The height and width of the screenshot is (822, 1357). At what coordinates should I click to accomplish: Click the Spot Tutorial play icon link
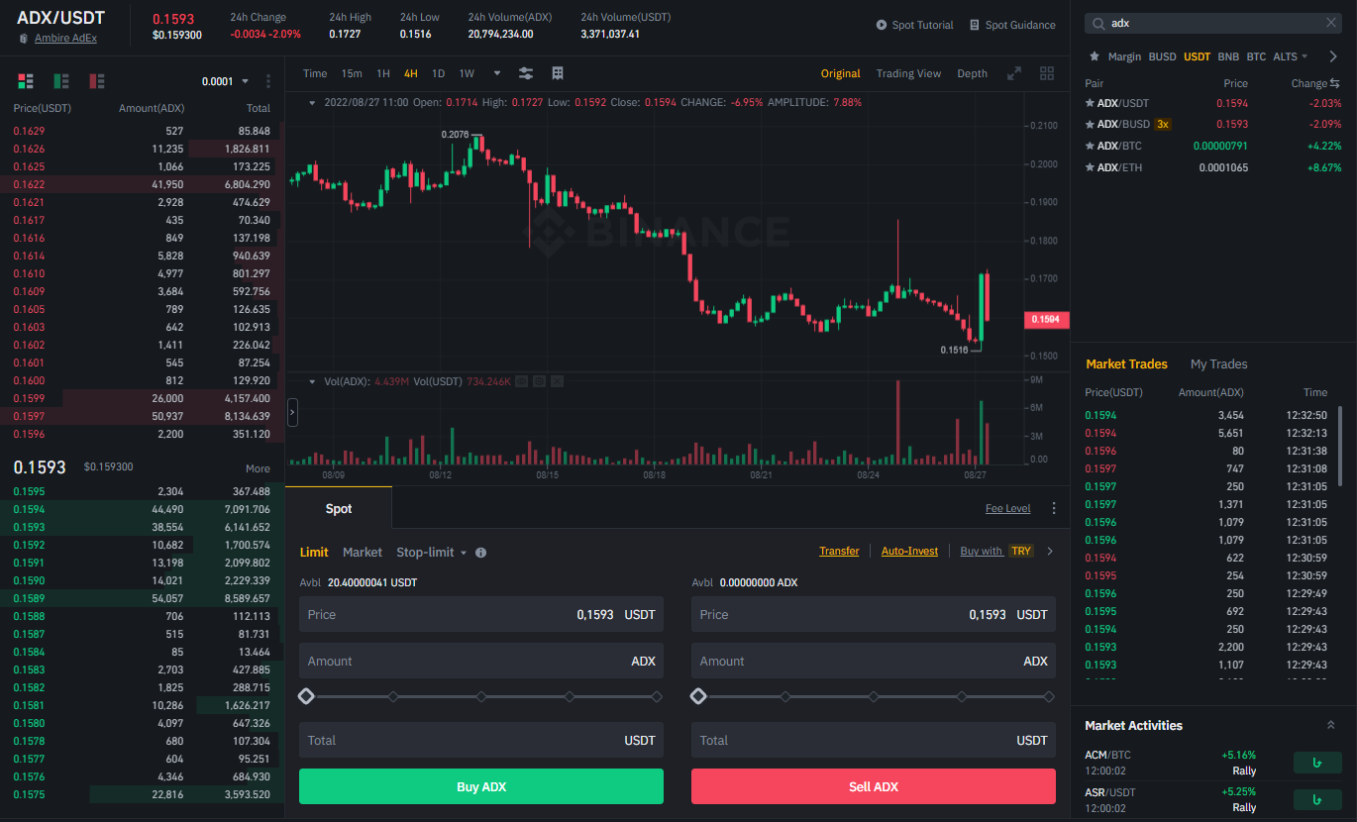[x=882, y=25]
